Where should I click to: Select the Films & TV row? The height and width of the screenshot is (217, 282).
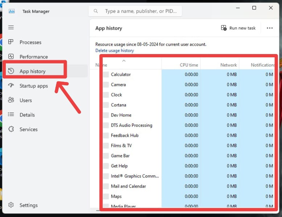click(x=121, y=146)
